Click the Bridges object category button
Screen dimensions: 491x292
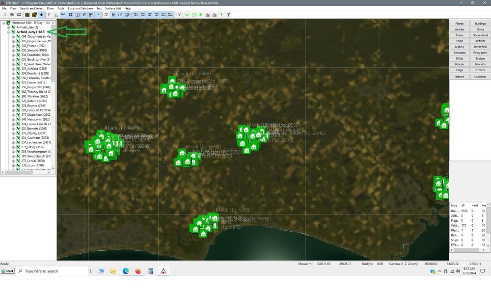point(480,58)
